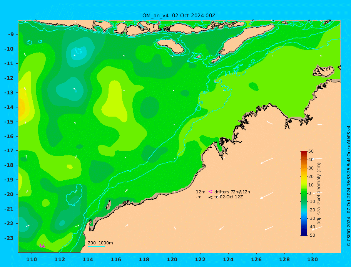
Task: Click the '-21' latitude axis label
Action: 9,209
